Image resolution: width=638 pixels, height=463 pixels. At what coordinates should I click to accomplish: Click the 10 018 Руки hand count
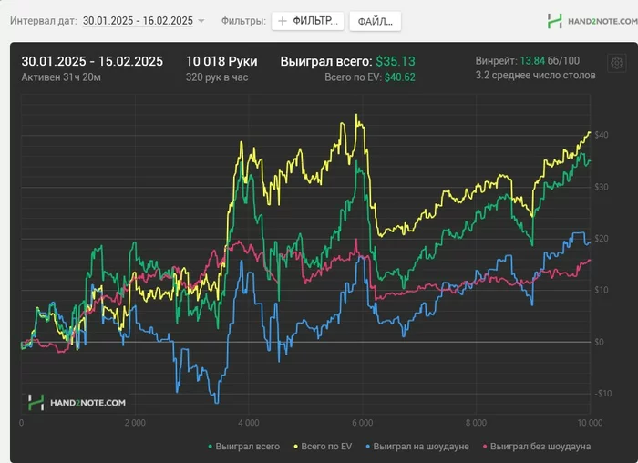click(221, 61)
